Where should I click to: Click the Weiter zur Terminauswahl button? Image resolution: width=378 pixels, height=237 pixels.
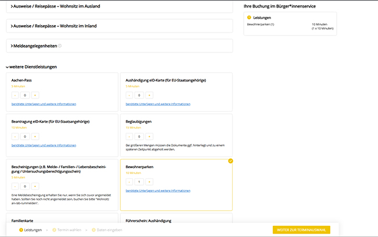[301, 230]
